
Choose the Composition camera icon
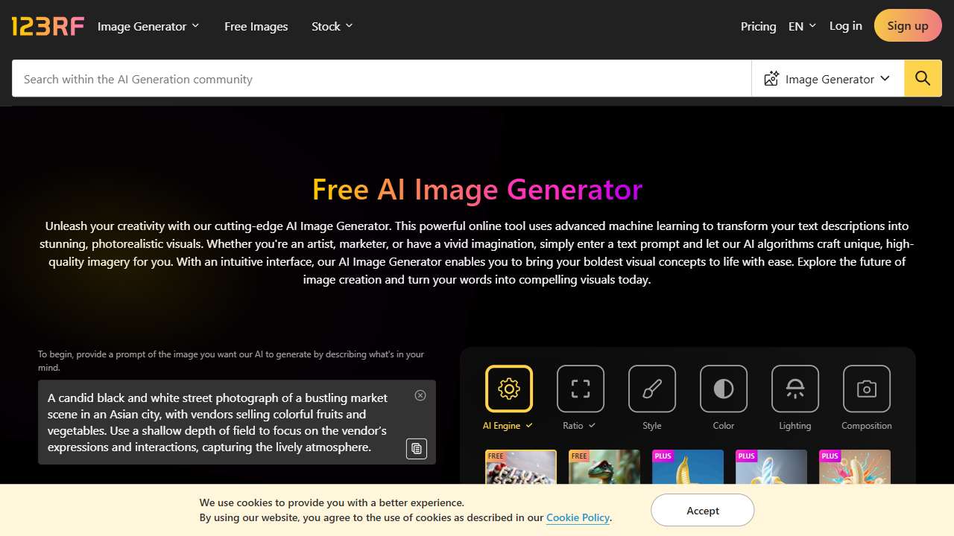866,389
